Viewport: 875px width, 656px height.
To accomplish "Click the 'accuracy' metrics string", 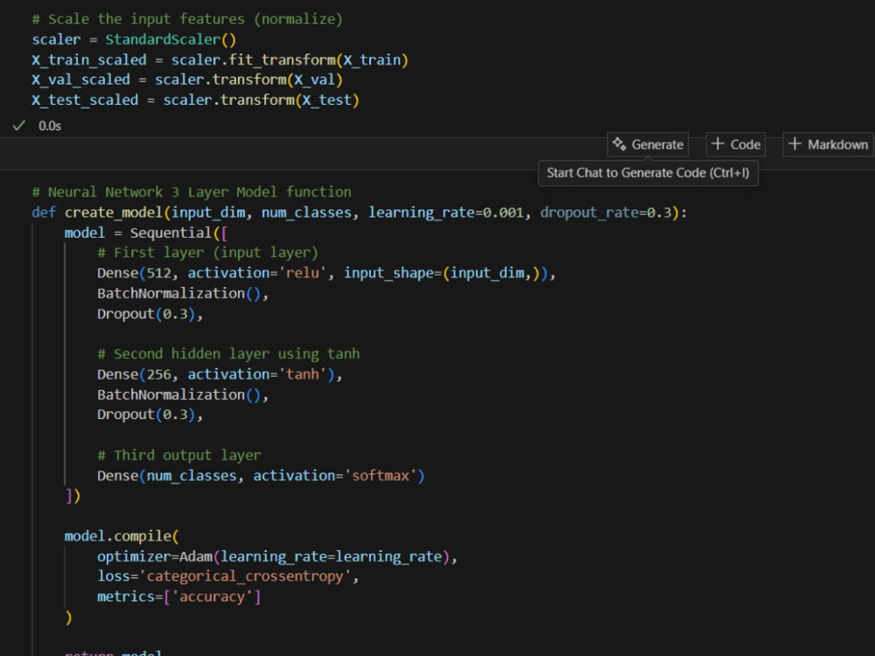I will click(212, 597).
